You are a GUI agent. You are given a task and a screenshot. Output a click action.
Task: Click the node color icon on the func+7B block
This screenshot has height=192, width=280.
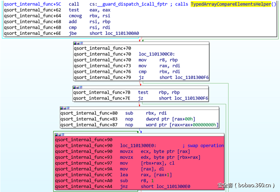75,88
